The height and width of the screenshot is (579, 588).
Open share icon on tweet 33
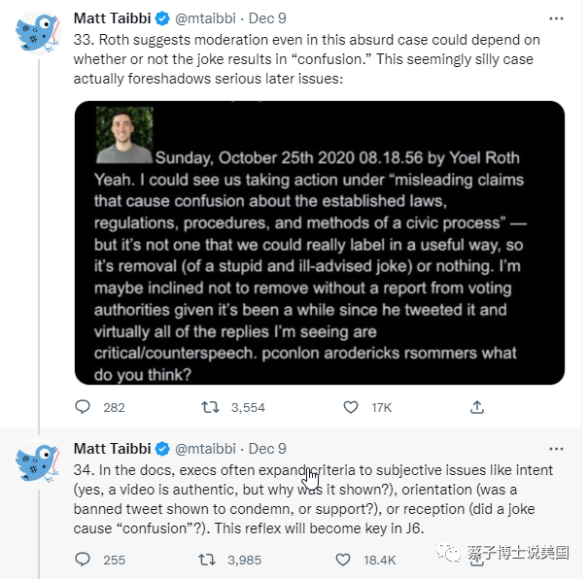pyautogui.click(x=477, y=407)
